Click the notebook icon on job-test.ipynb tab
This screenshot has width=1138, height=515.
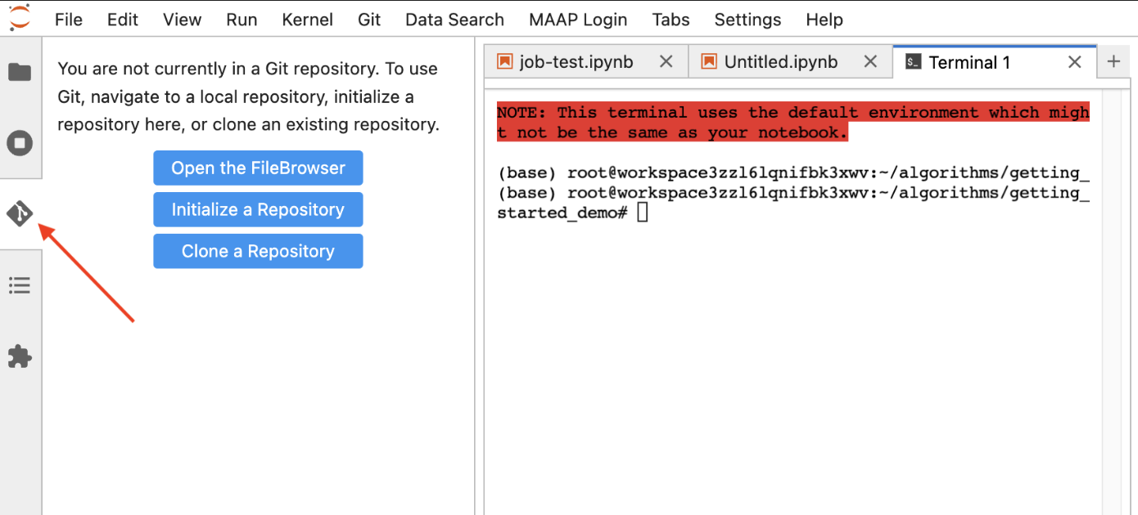click(505, 62)
